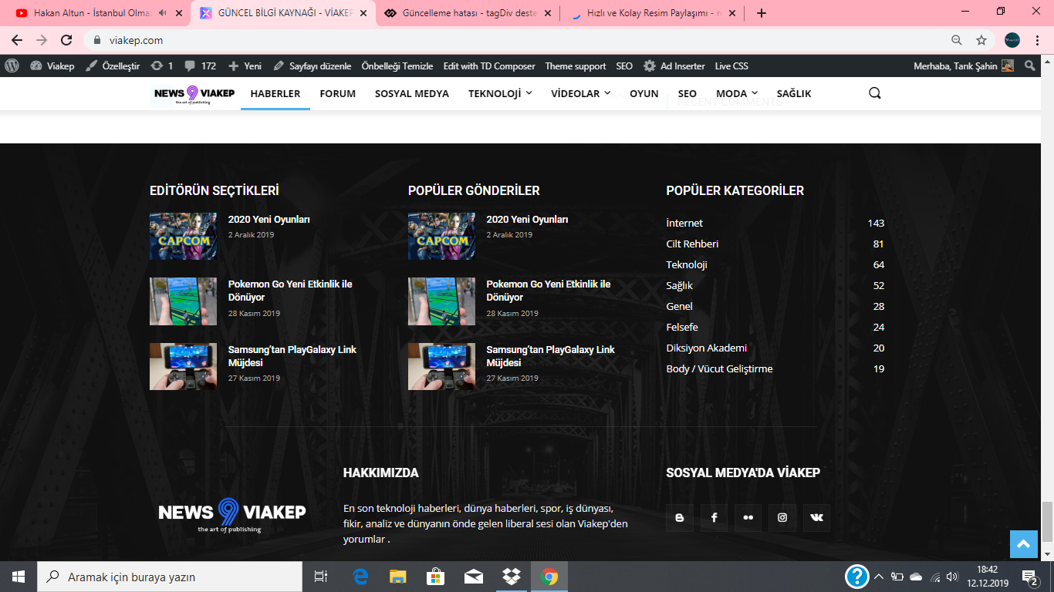Open "2020 Yeni Oyunları" title under Editörün Seçtikleri
1054x592 pixels.
(x=269, y=220)
